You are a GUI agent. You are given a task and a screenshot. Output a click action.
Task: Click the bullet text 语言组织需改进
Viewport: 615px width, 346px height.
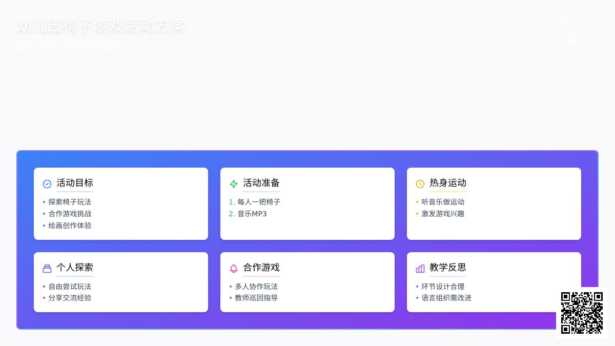pos(446,298)
